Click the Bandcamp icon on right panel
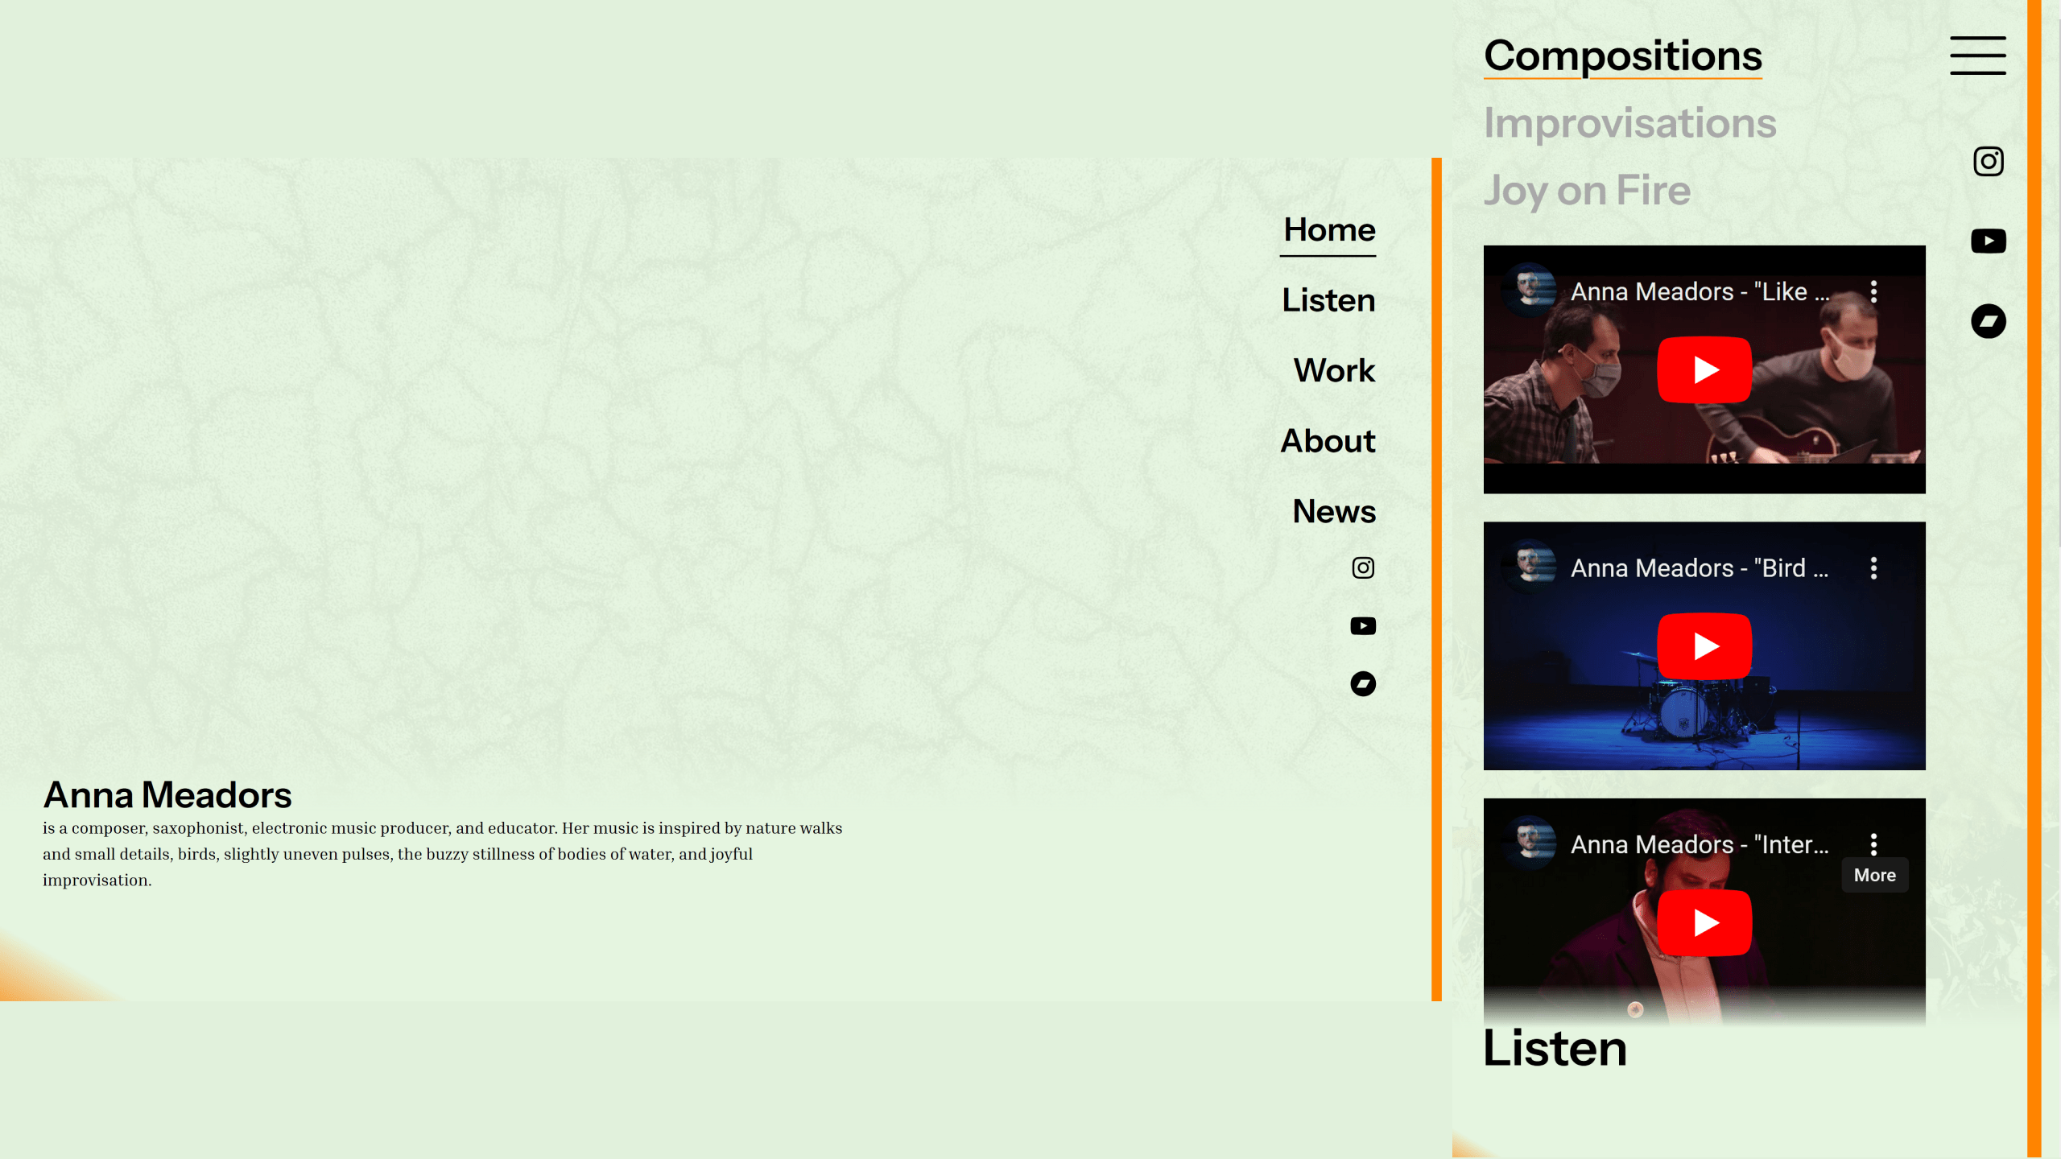 click(1989, 320)
